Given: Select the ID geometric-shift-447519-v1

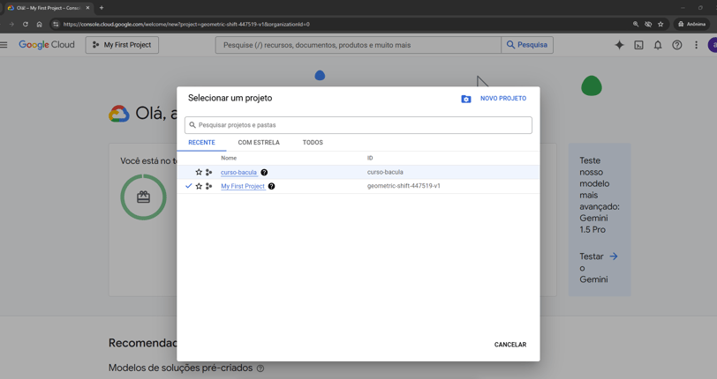Looking at the screenshot, I should tap(404, 186).
